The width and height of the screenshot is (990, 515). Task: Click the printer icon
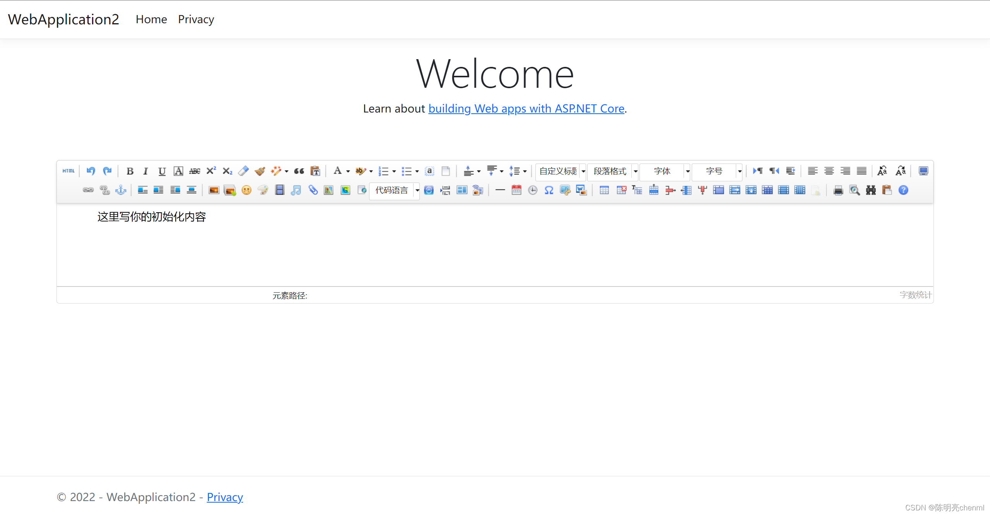(838, 190)
